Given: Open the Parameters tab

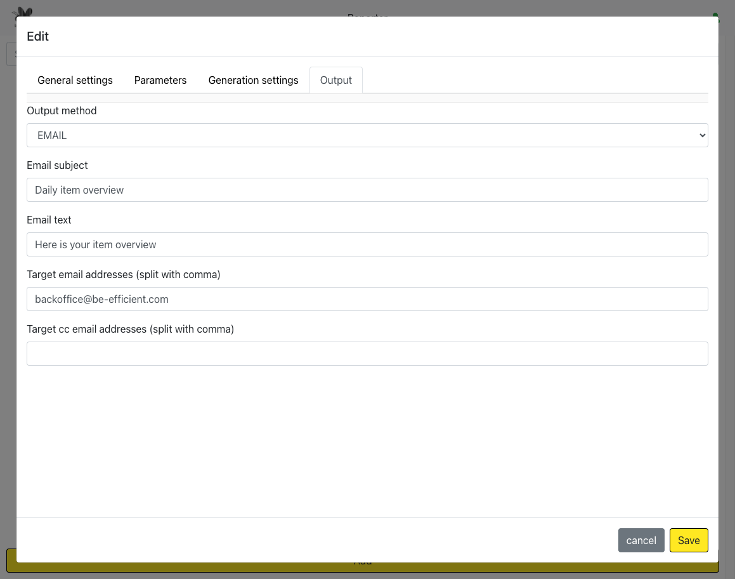Looking at the screenshot, I should pyautogui.click(x=160, y=80).
